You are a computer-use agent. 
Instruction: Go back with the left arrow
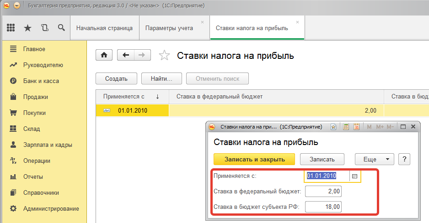126,55
